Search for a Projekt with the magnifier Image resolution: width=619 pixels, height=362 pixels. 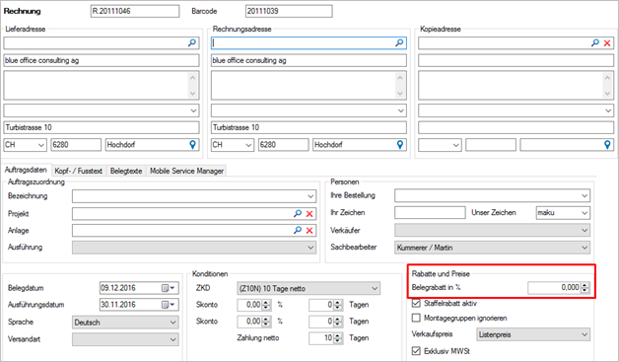(298, 213)
